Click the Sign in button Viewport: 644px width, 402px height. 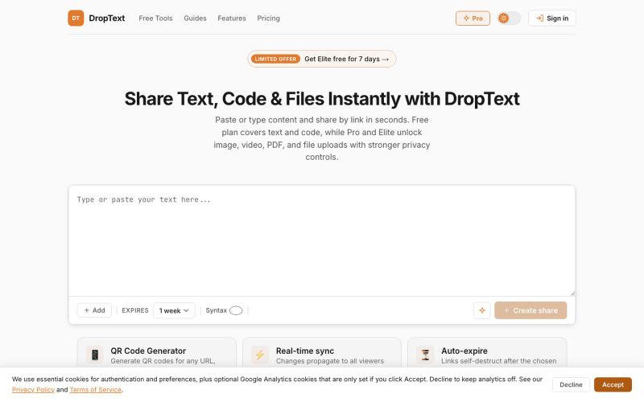(x=552, y=18)
